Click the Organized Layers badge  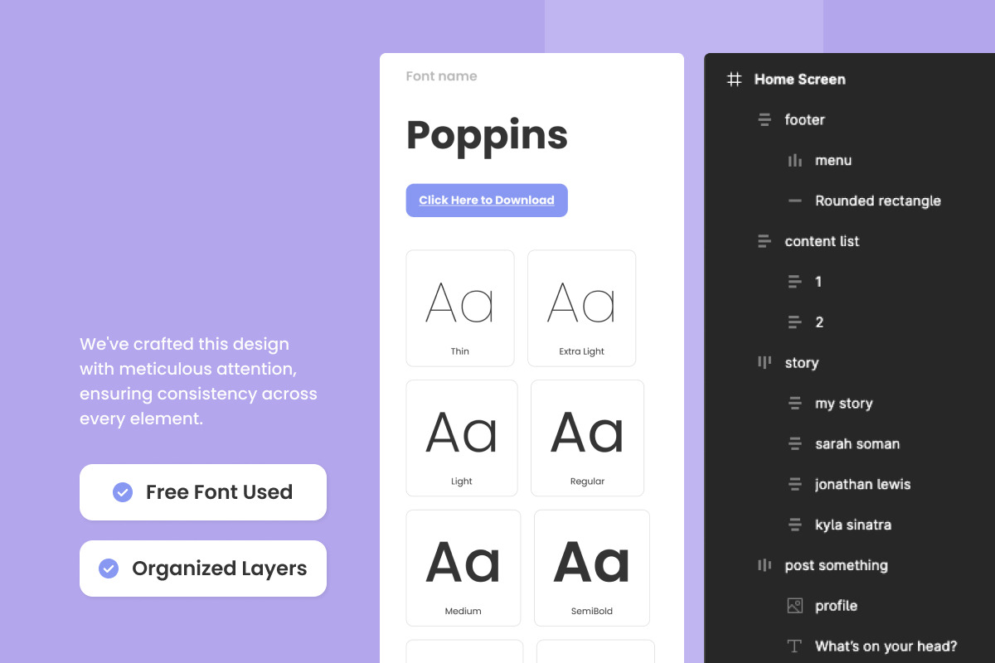[203, 569]
